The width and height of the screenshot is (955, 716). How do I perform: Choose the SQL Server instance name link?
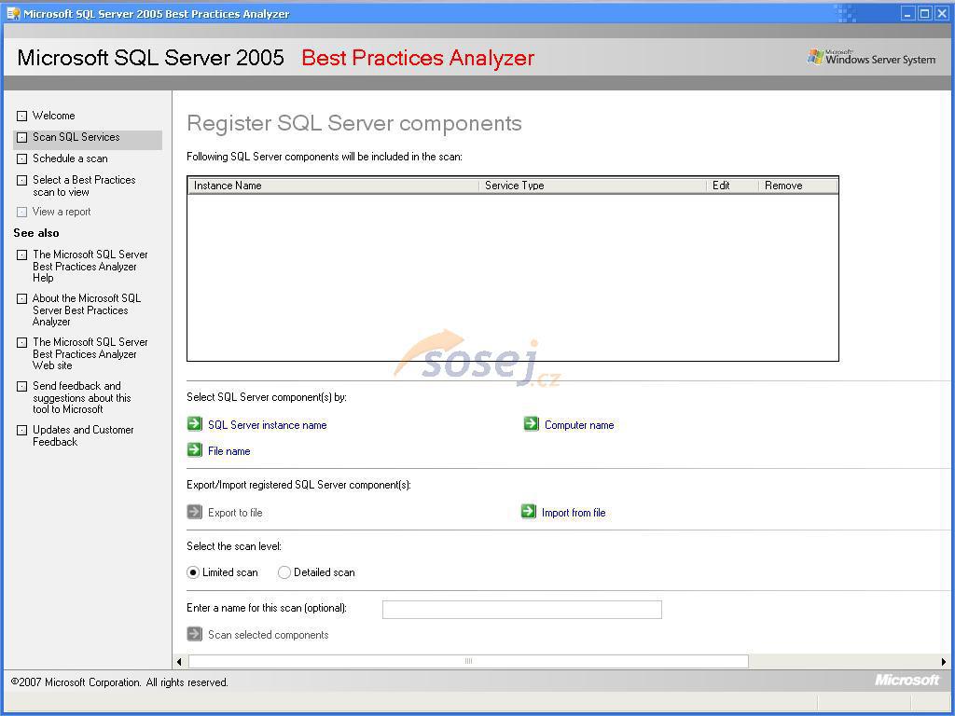point(268,425)
